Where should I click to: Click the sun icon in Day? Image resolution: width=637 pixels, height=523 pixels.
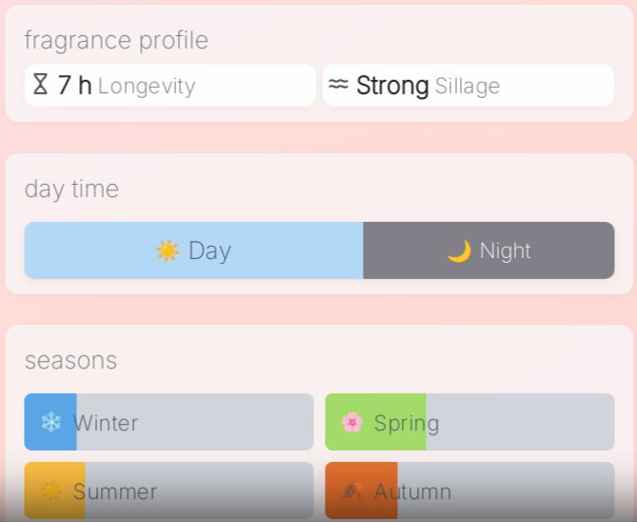coord(168,251)
